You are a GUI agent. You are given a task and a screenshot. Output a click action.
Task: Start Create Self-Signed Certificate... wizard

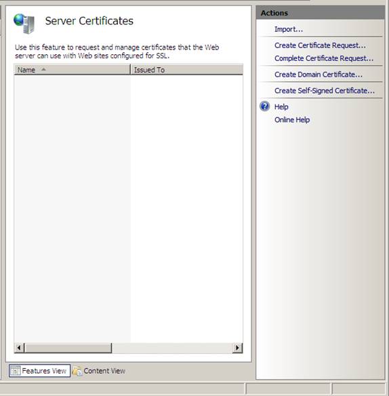tap(325, 91)
